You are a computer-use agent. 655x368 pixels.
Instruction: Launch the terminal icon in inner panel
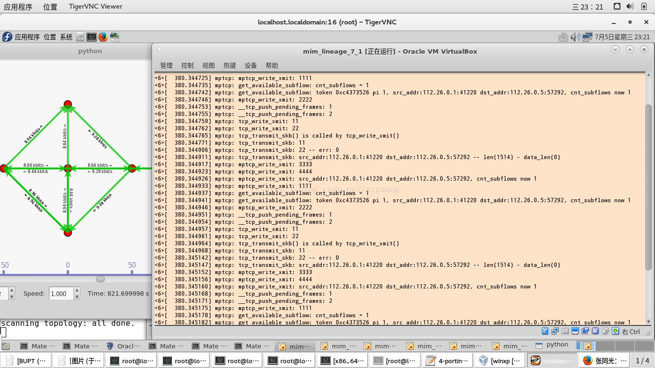click(92, 37)
